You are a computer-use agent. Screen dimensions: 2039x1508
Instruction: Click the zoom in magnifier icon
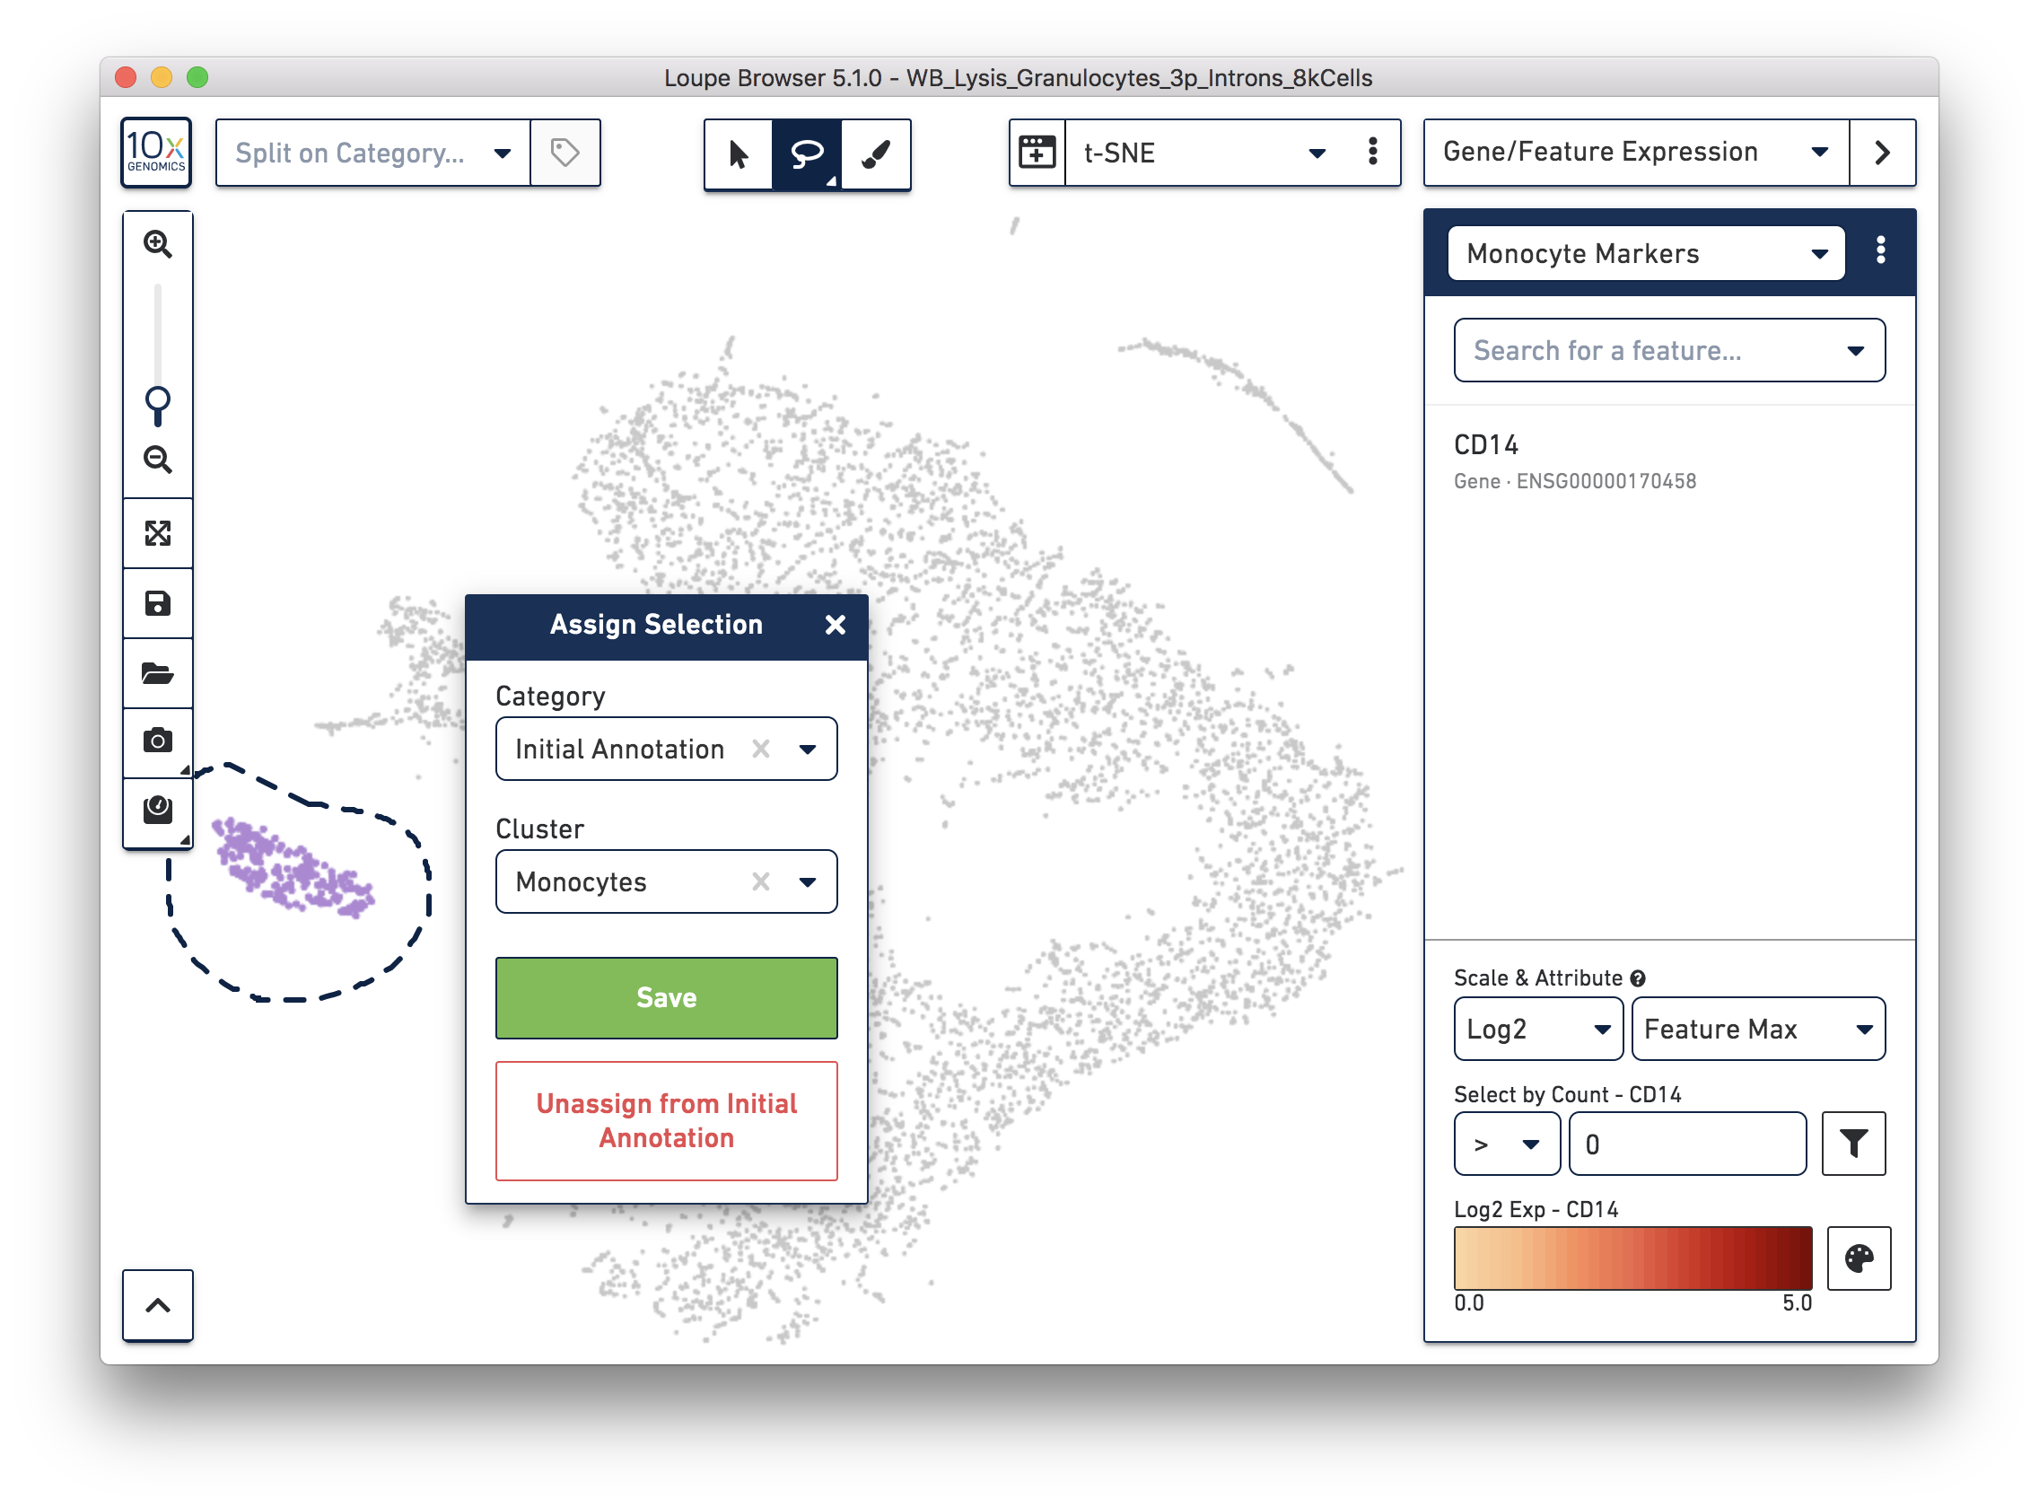click(x=158, y=245)
